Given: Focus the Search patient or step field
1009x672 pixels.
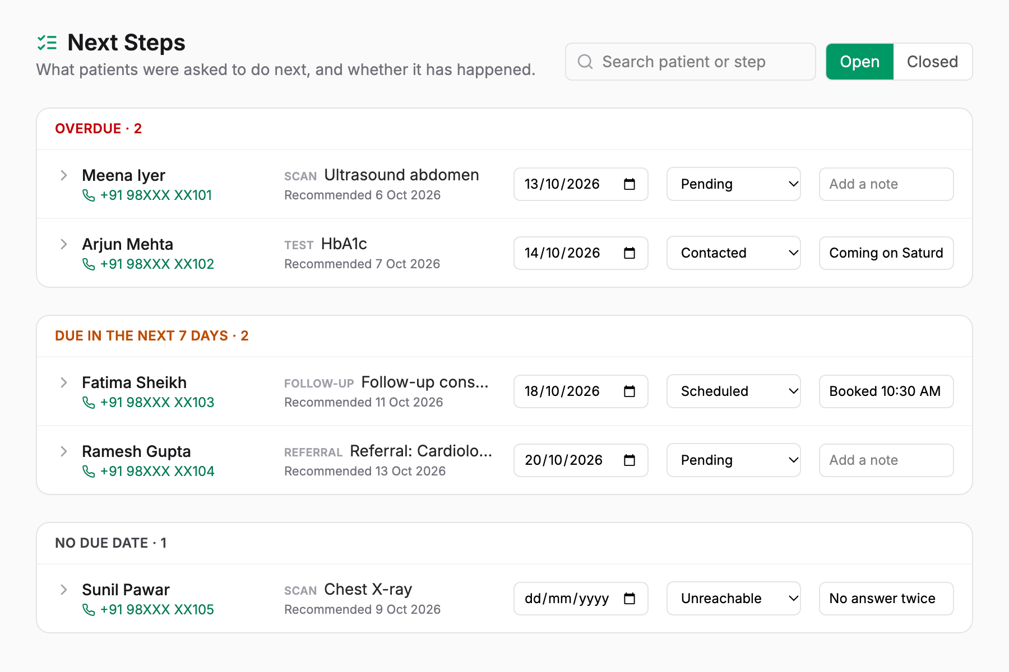Looking at the screenshot, I should pyautogui.click(x=691, y=62).
